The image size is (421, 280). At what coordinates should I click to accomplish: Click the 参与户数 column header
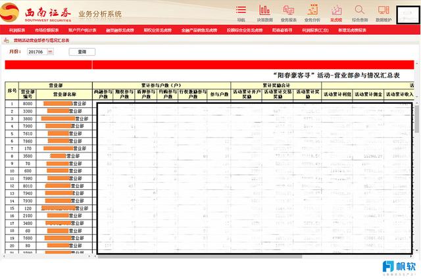219,95
